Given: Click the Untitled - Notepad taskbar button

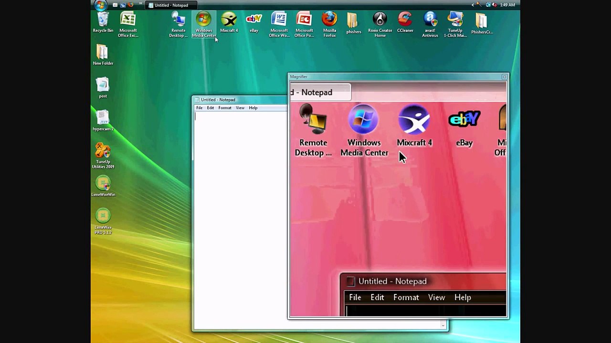Looking at the screenshot, I should [x=171, y=5].
